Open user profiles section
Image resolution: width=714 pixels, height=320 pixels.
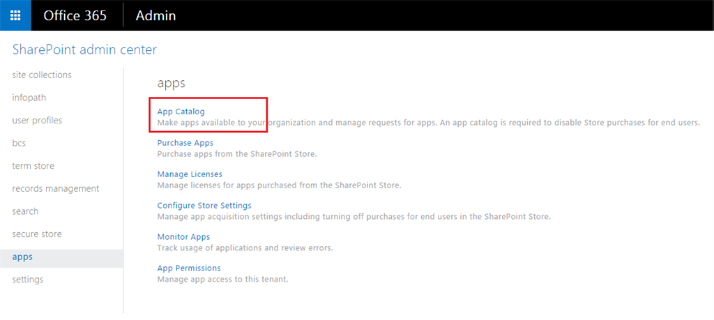click(x=37, y=121)
